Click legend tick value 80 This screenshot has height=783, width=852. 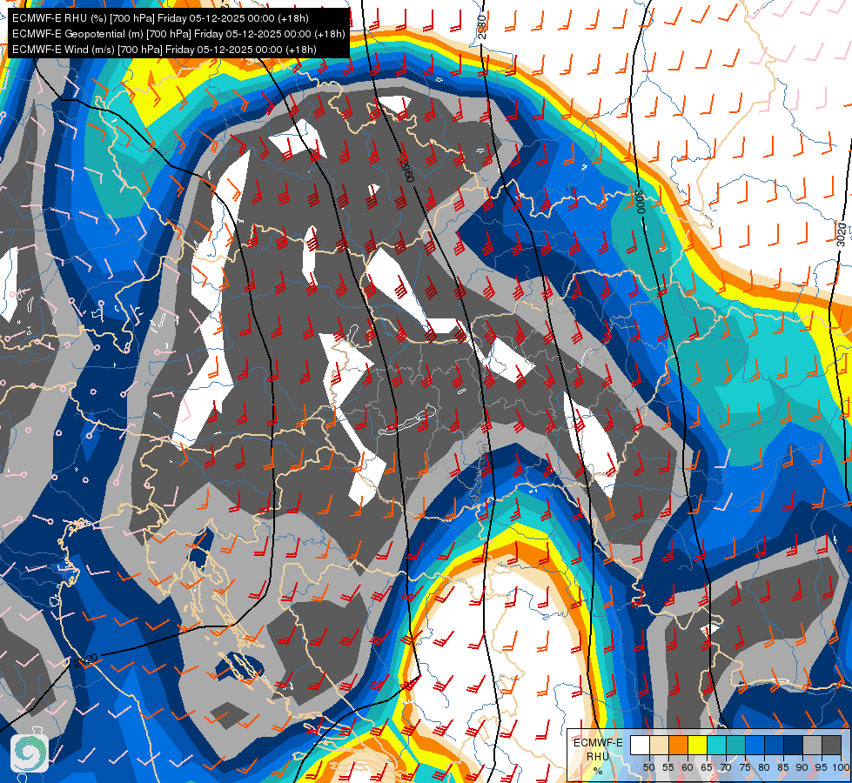coord(764,767)
